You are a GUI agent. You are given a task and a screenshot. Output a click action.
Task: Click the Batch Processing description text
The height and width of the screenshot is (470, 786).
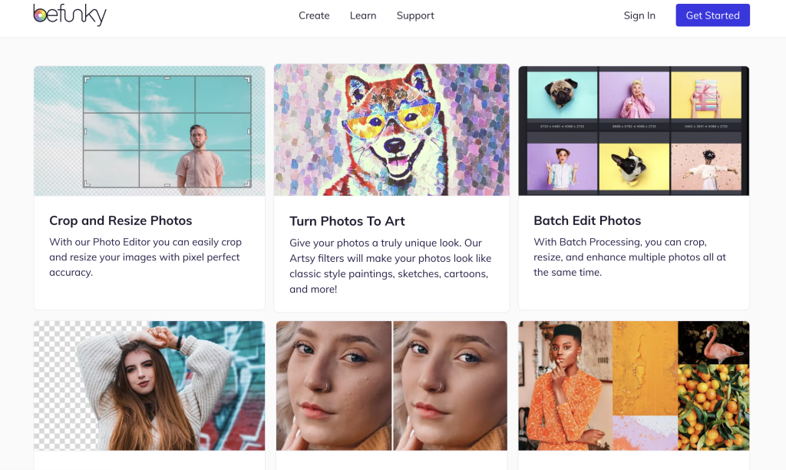(629, 257)
